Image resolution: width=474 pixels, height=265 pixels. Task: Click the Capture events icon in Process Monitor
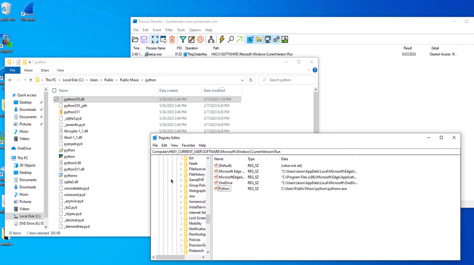pyautogui.click(x=155, y=40)
